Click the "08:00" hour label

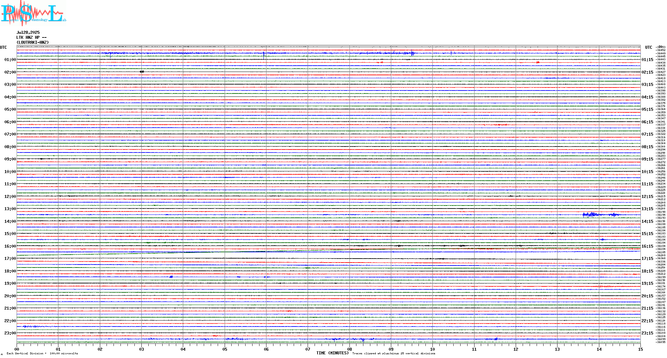(10, 147)
